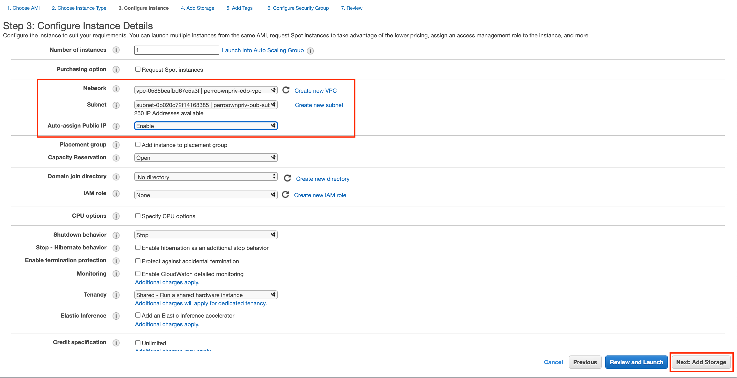
Task: Click refresh icon beside IAM role dropdown
Action: coord(285,195)
